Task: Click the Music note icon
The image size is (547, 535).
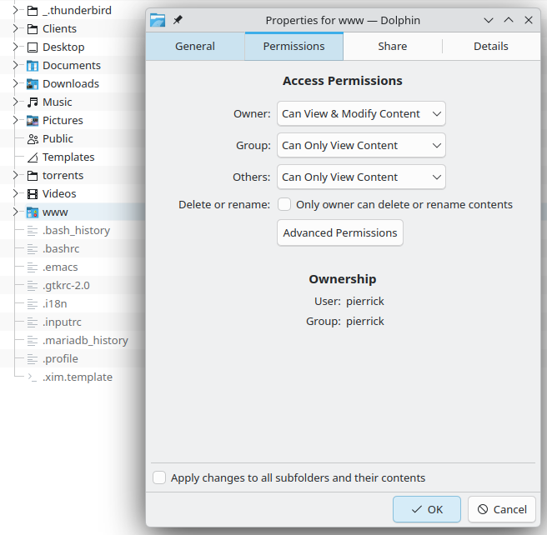Action: point(33,102)
